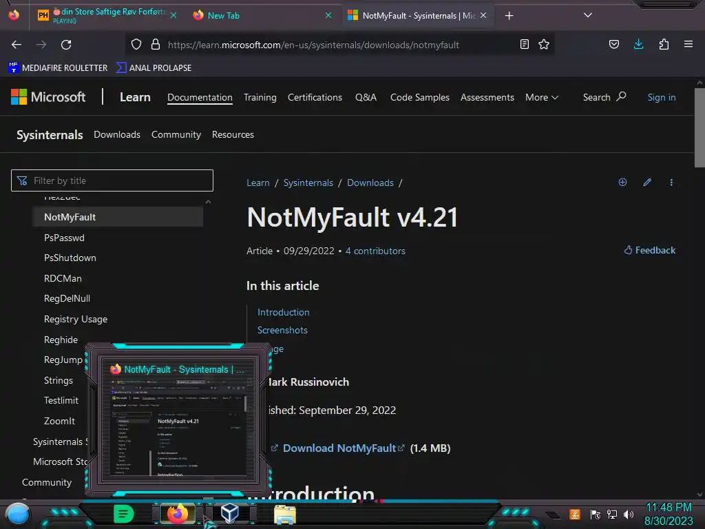Go back to the previous page
Image resolution: width=705 pixels, height=529 pixels.
(x=17, y=45)
